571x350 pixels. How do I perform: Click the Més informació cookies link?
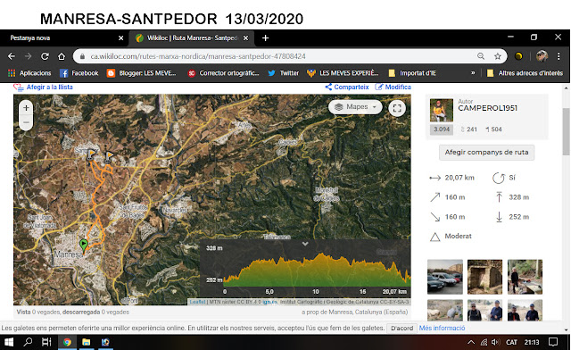click(x=443, y=329)
